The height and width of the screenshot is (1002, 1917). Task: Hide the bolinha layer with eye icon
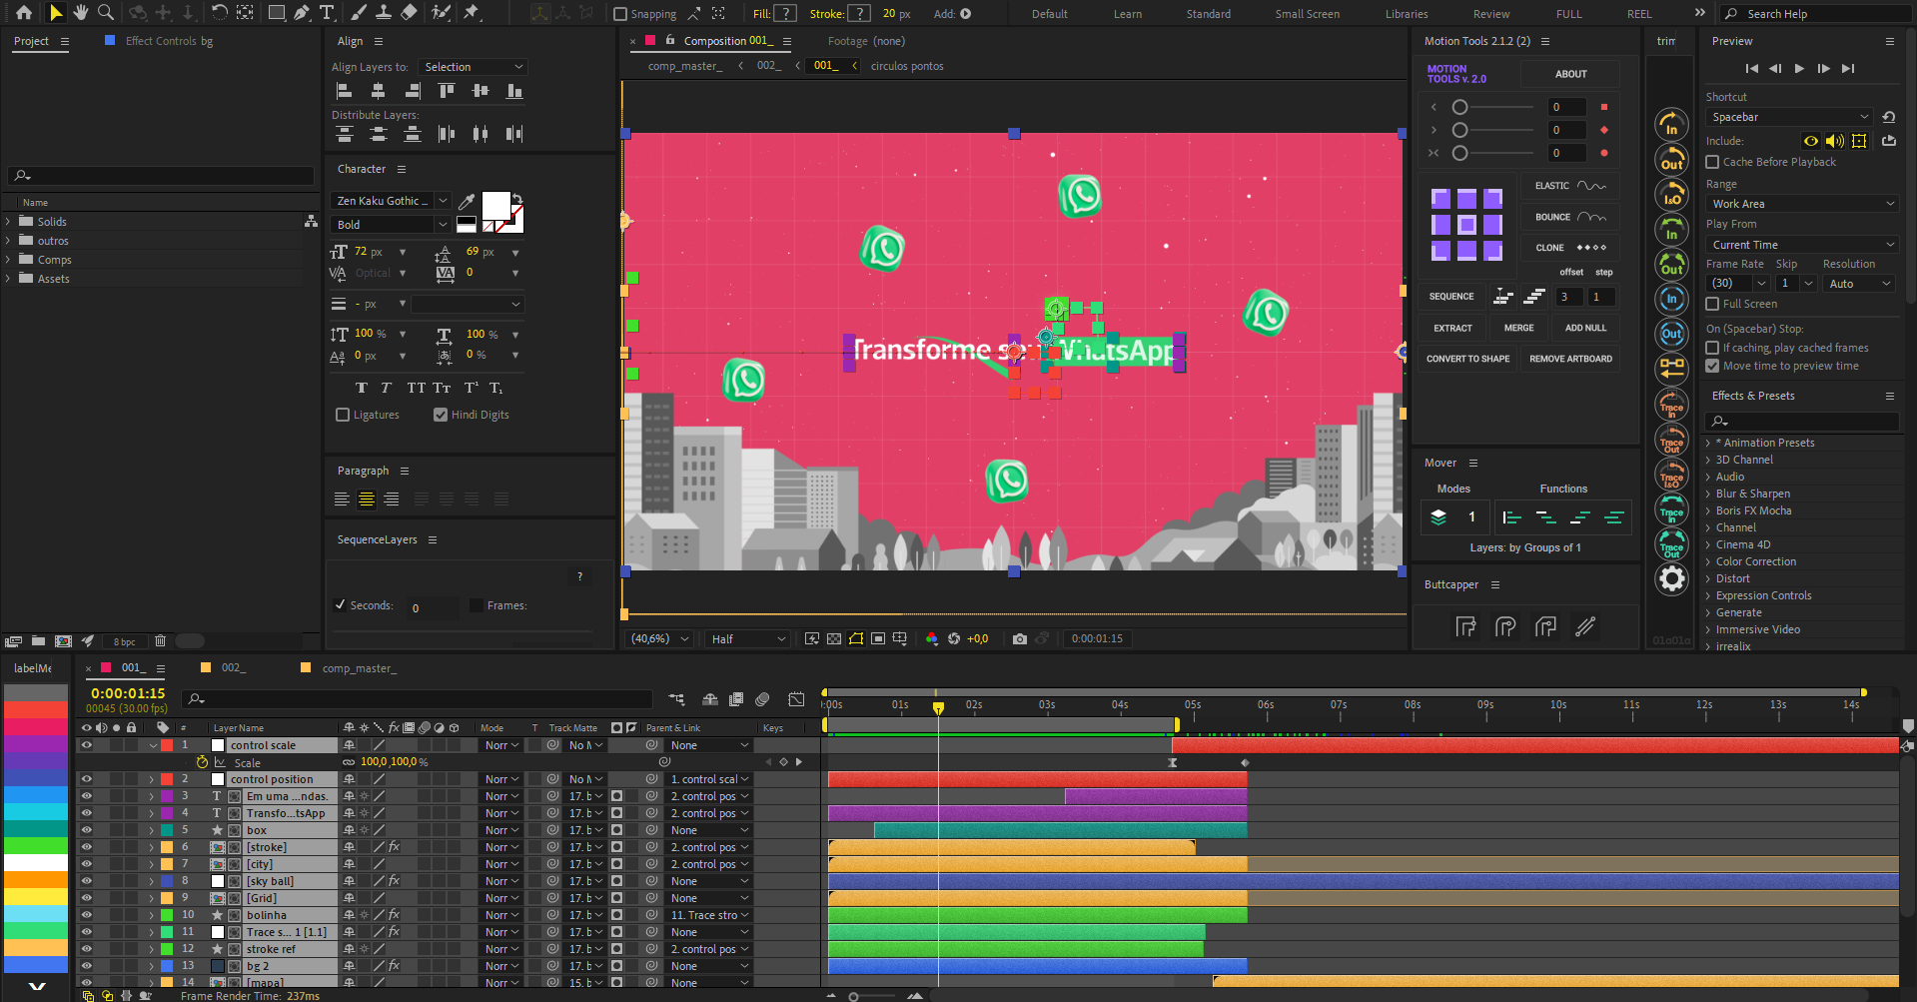pyautogui.click(x=86, y=915)
